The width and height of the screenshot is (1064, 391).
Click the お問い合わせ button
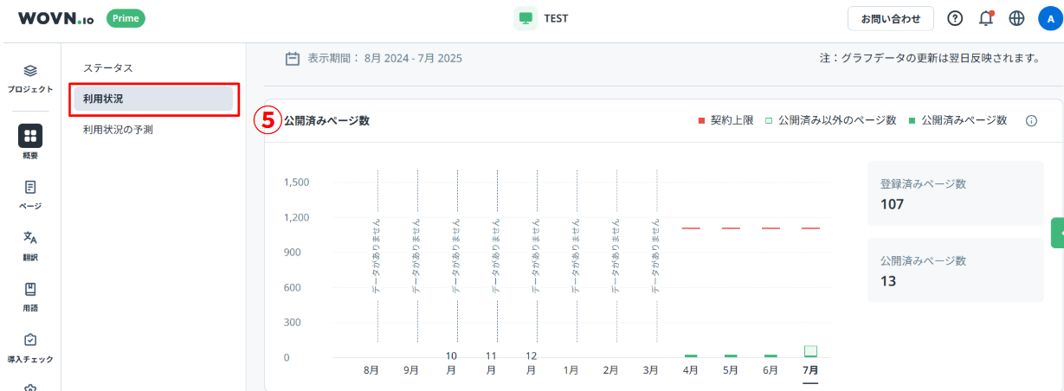click(890, 18)
